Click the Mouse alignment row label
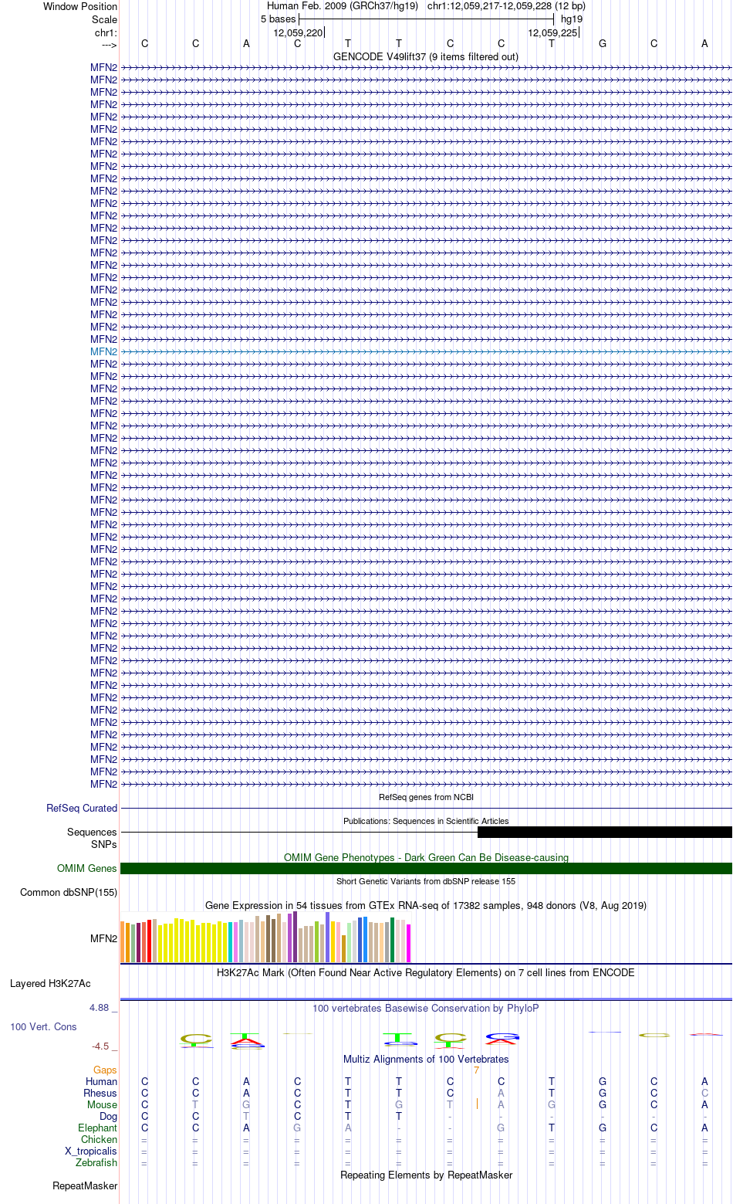 tap(103, 1104)
